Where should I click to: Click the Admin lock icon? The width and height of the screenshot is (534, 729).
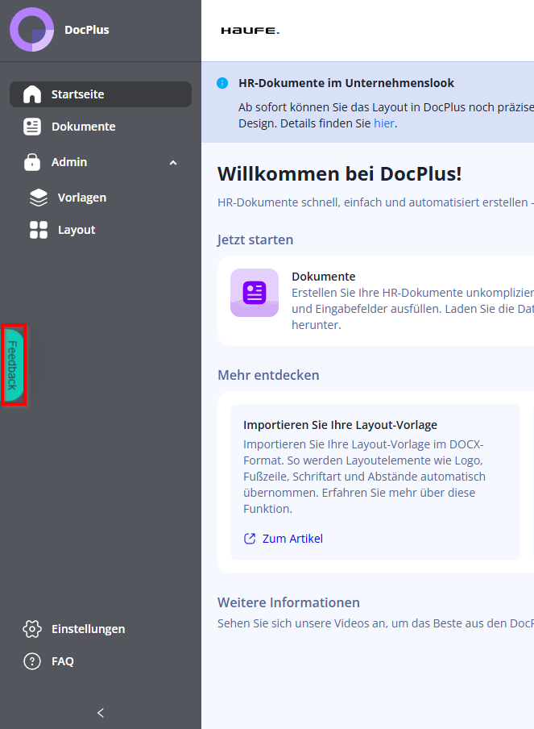(x=32, y=162)
